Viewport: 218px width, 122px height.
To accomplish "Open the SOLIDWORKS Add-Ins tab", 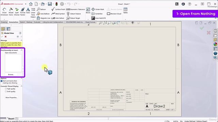I will coord(74,22).
